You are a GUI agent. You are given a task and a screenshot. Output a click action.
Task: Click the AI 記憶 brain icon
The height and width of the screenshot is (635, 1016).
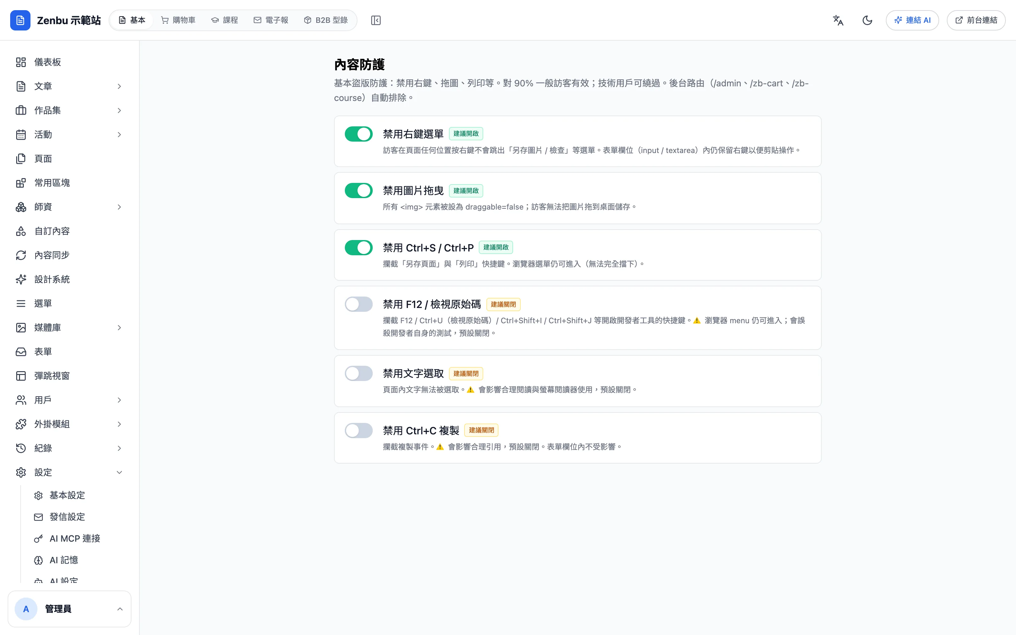(39, 560)
